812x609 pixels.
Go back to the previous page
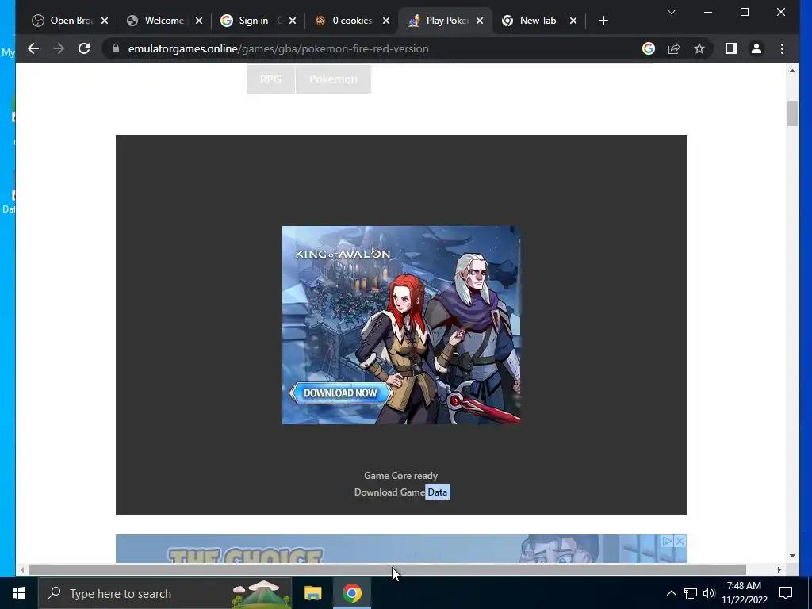33,48
